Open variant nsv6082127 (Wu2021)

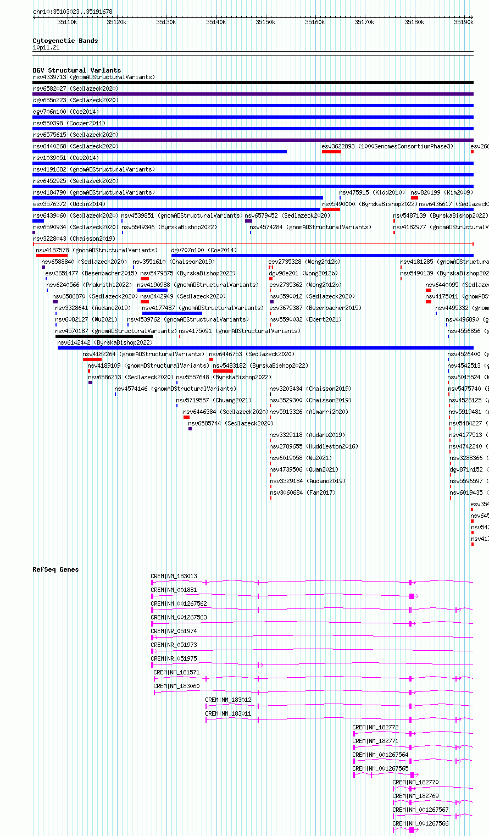[86, 319]
